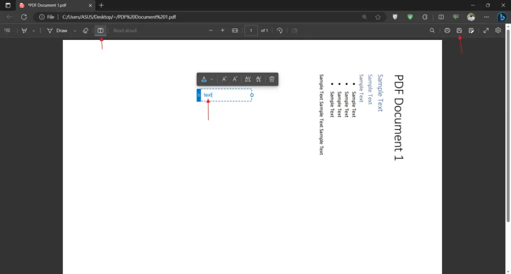Zoom in with the plus icon
Screen dimensions: 511x274
coord(222,30)
